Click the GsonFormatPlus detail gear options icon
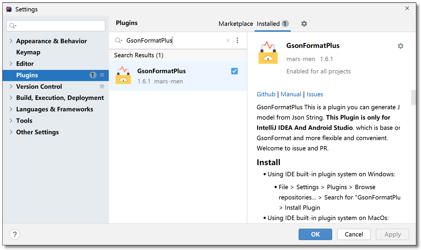This screenshot has height=250, width=421. pos(400,46)
